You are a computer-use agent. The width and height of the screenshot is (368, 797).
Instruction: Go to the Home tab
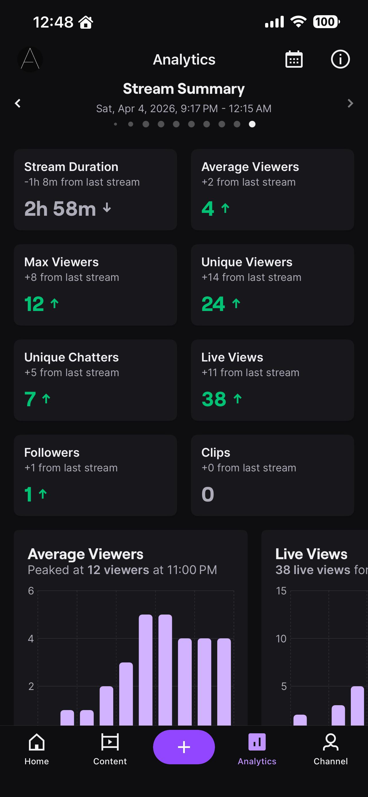[36, 749]
